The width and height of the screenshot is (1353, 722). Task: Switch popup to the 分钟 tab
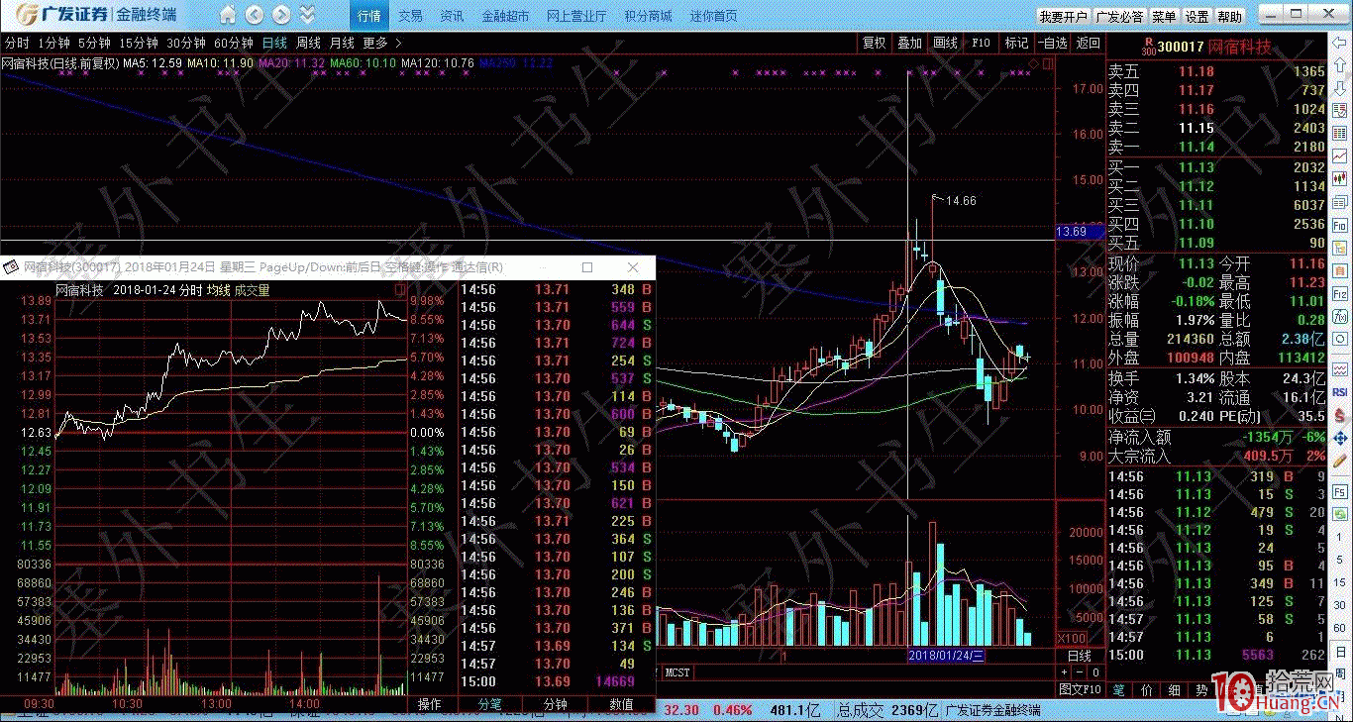coord(556,704)
